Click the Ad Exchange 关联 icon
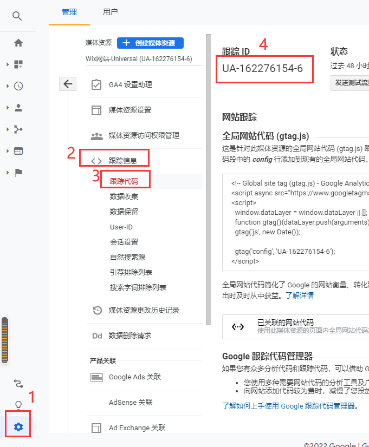This screenshot has height=447, width=369. [x=96, y=428]
